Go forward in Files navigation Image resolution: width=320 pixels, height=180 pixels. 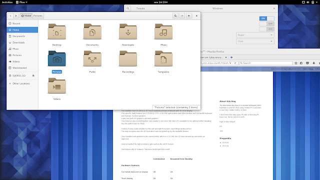pyautogui.click(x=16, y=15)
